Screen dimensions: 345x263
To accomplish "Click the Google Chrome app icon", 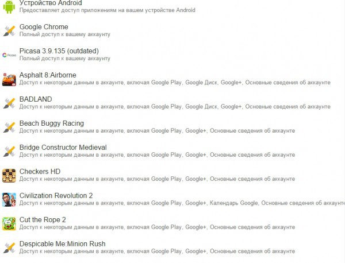I will pos(9,30).
